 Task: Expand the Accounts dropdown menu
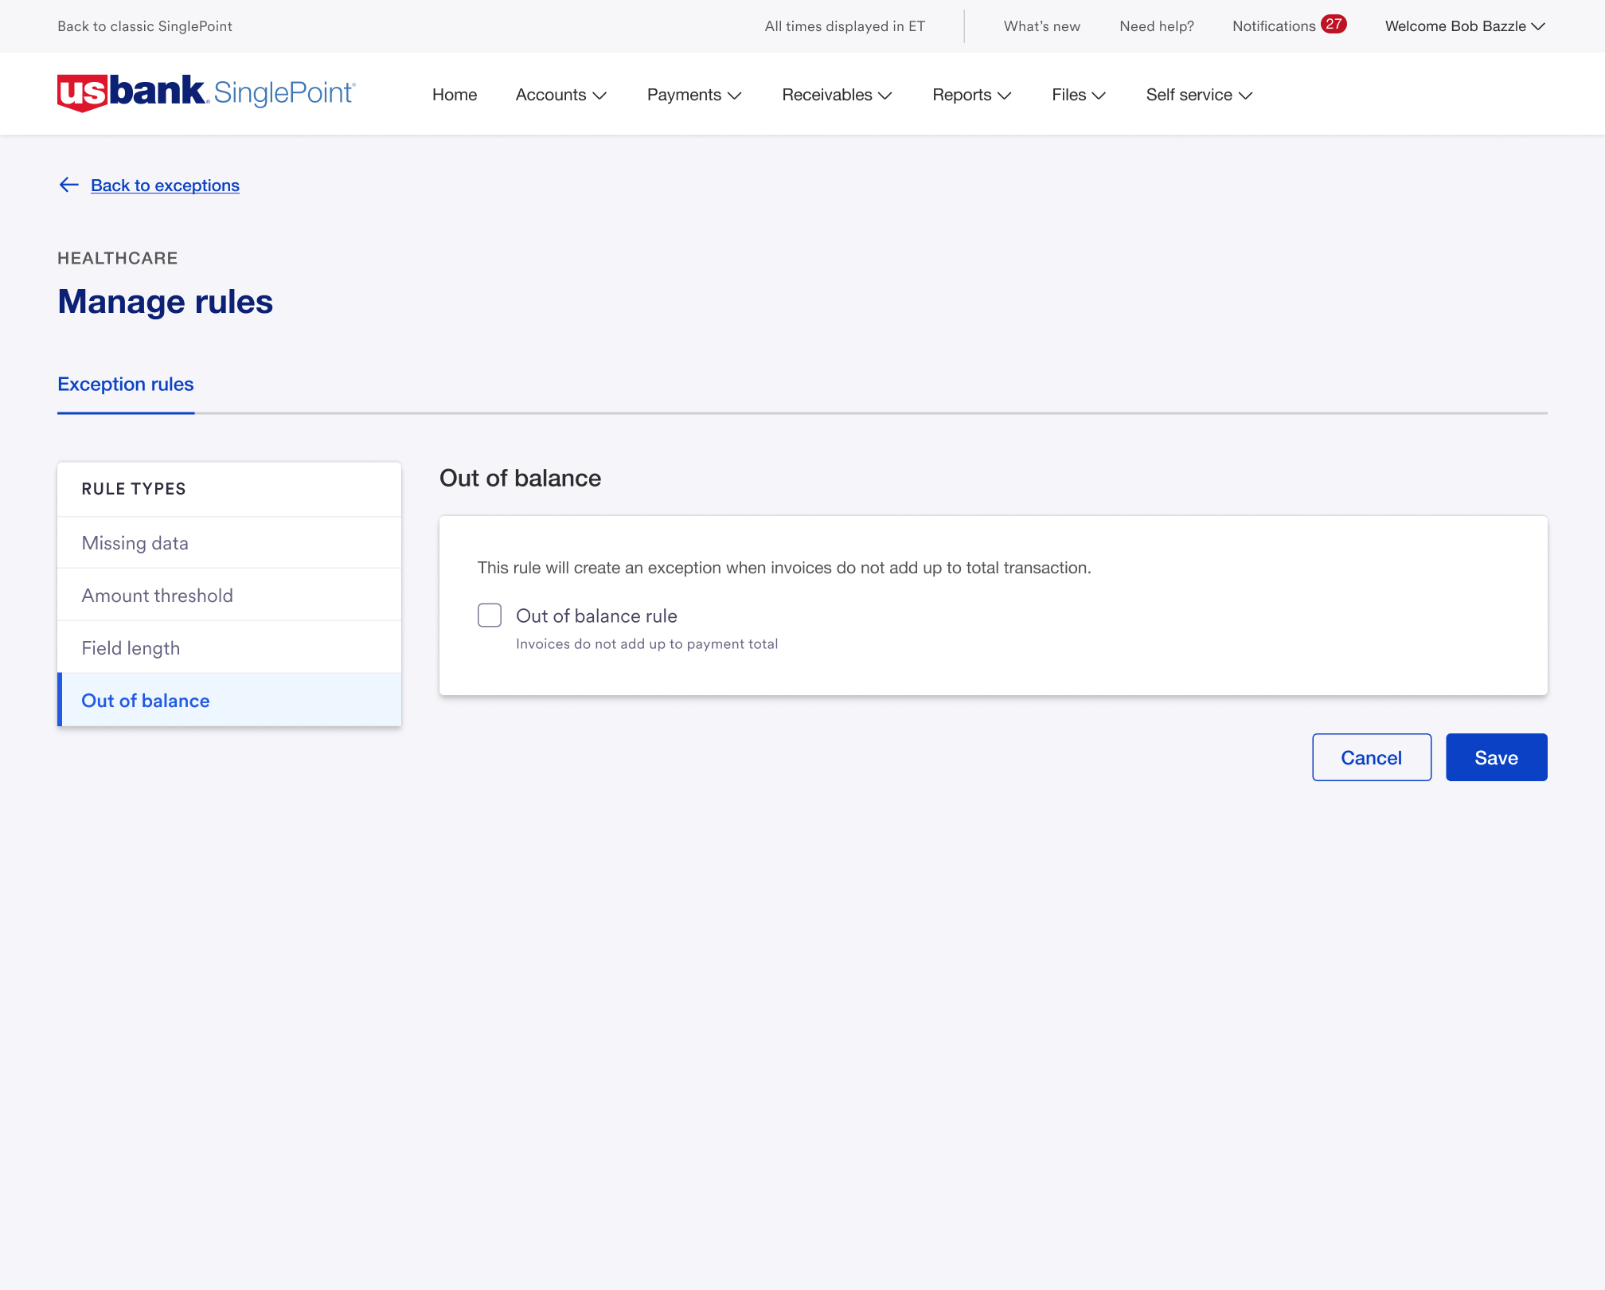click(560, 95)
